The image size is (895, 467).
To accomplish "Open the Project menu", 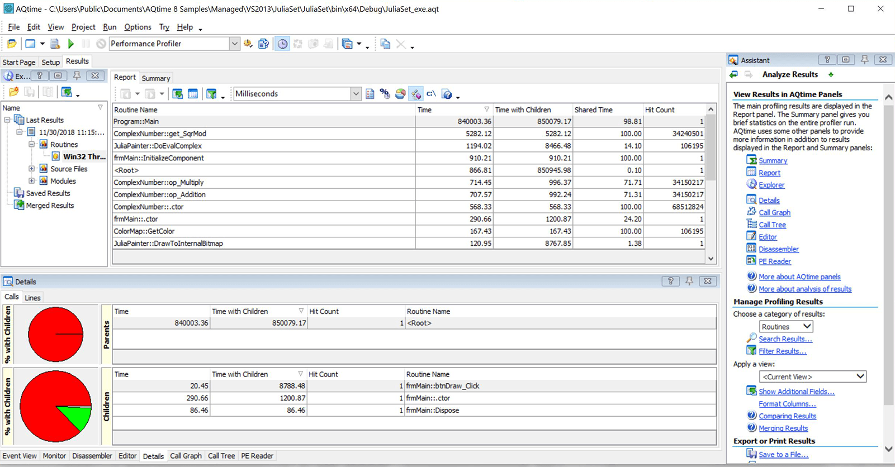I will (83, 27).
